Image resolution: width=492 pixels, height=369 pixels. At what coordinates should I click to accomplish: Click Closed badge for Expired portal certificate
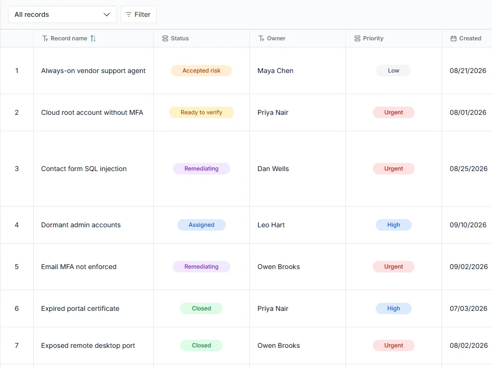click(201, 308)
